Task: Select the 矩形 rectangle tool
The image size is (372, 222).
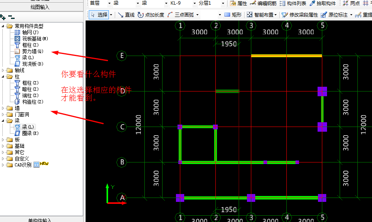Action: point(233,15)
